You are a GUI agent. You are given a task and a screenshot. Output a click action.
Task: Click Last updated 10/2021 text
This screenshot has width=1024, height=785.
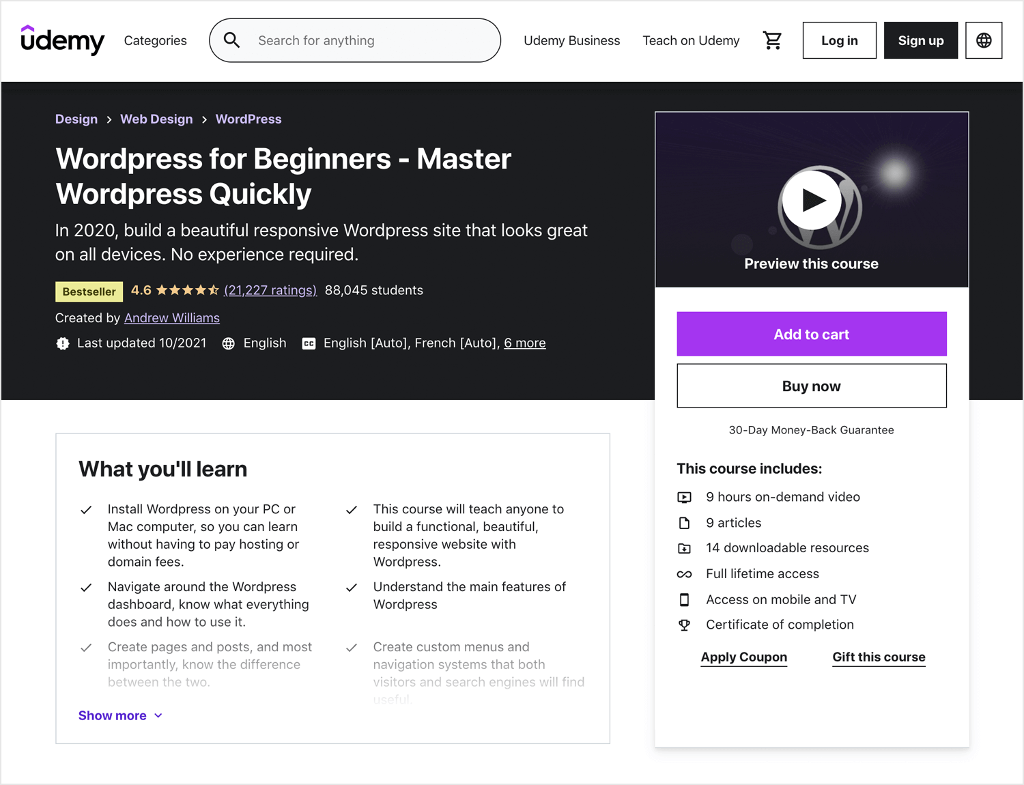142,343
